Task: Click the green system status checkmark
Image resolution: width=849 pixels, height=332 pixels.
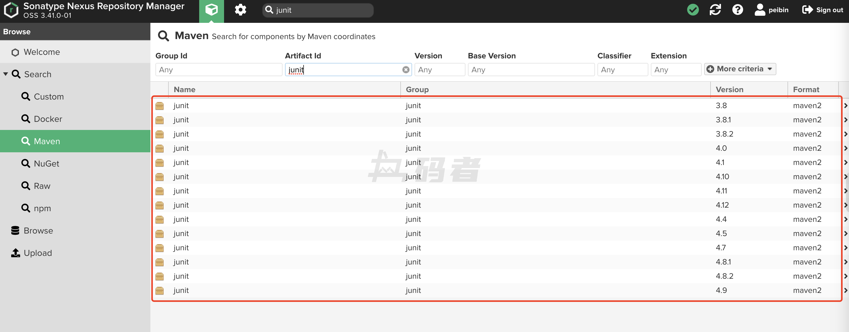Action: [693, 10]
